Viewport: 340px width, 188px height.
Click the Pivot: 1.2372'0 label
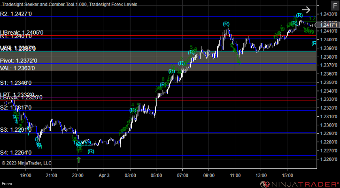click(19, 60)
